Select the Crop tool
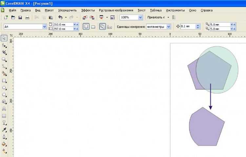This screenshot has width=246, height=157. click(x=4, y=52)
